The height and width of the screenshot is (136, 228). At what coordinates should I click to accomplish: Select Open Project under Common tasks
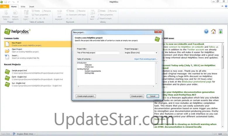click(x=38, y=50)
